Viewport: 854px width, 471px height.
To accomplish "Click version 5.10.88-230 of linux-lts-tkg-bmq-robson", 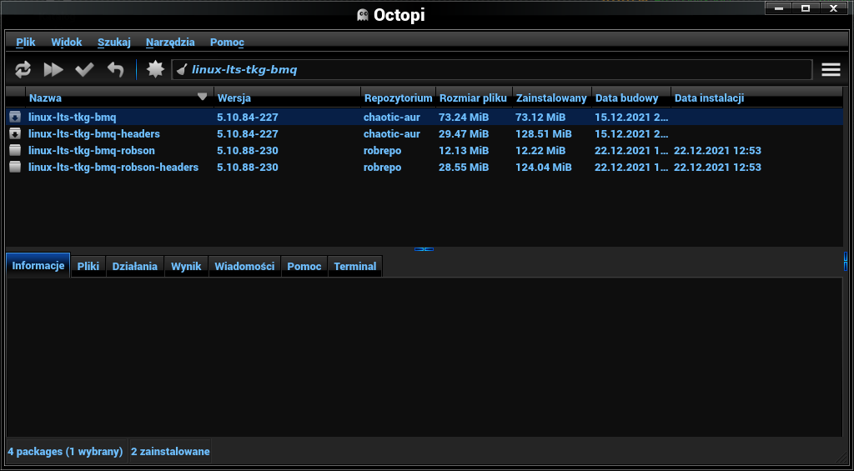I will point(247,150).
